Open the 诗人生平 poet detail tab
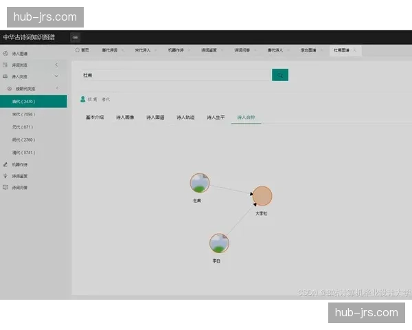Image resolution: width=412 pixels, height=330 pixels. [x=216, y=118]
